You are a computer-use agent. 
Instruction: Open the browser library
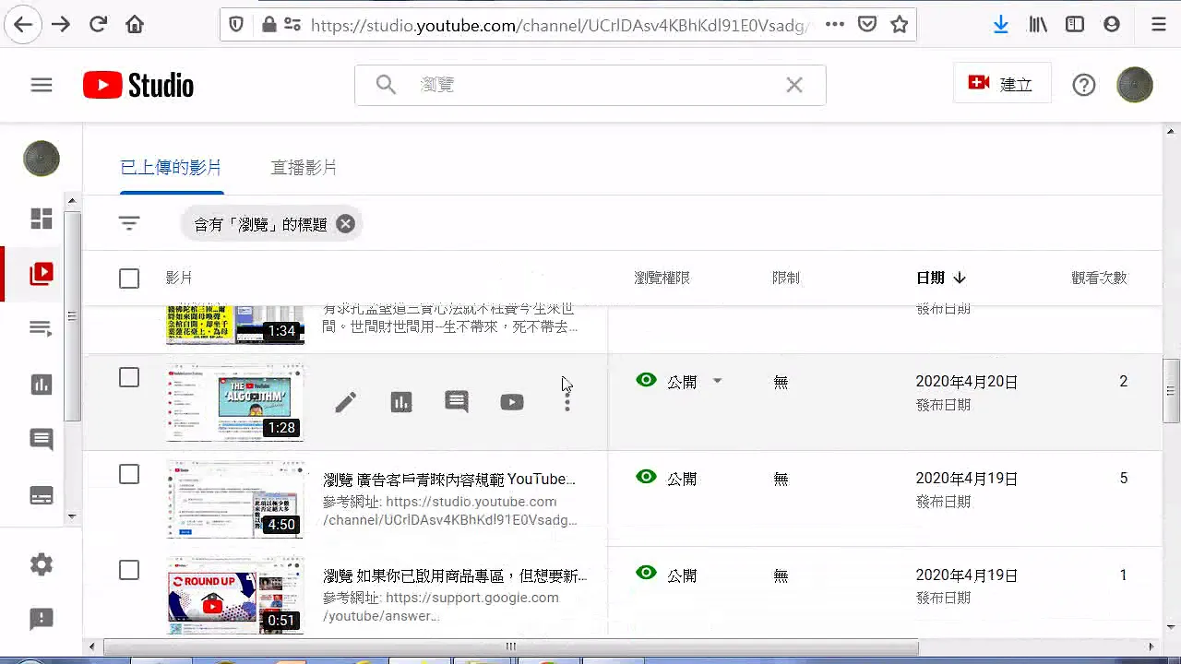click(x=1038, y=25)
